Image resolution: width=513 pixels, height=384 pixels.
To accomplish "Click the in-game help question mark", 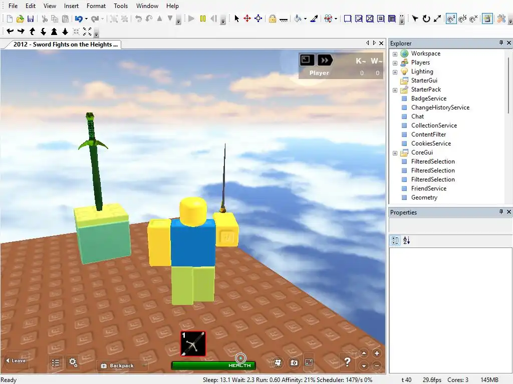I will (348, 362).
